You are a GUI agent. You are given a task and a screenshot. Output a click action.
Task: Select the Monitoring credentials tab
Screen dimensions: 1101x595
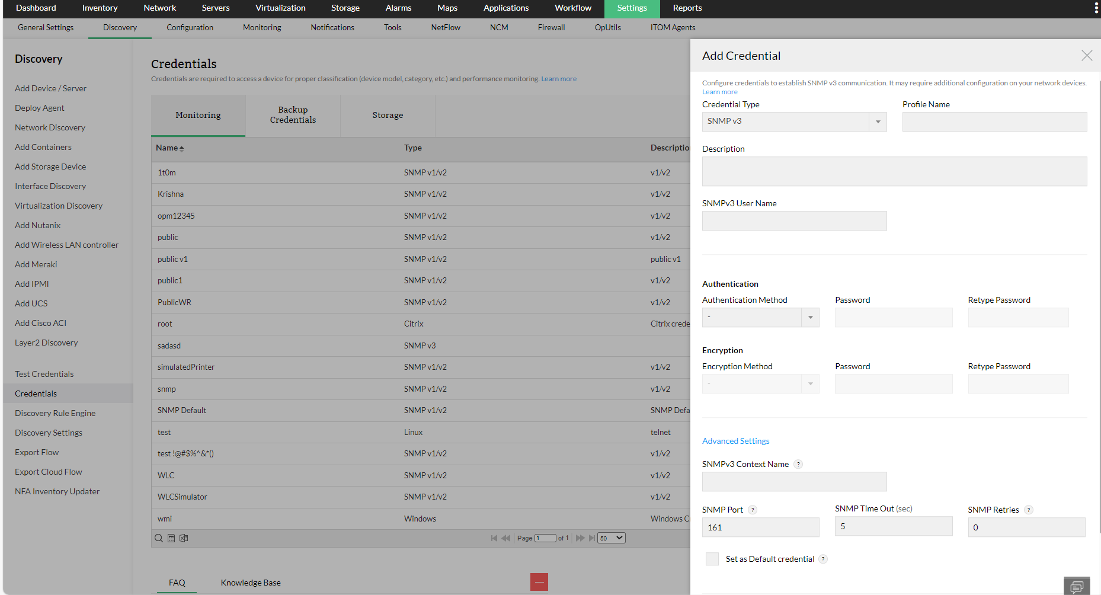pos(198,115)
